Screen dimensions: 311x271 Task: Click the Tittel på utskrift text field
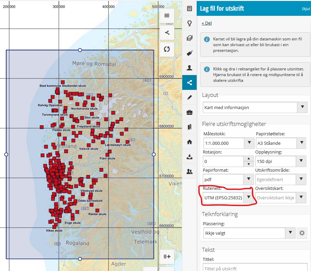(x=255, y=268)
